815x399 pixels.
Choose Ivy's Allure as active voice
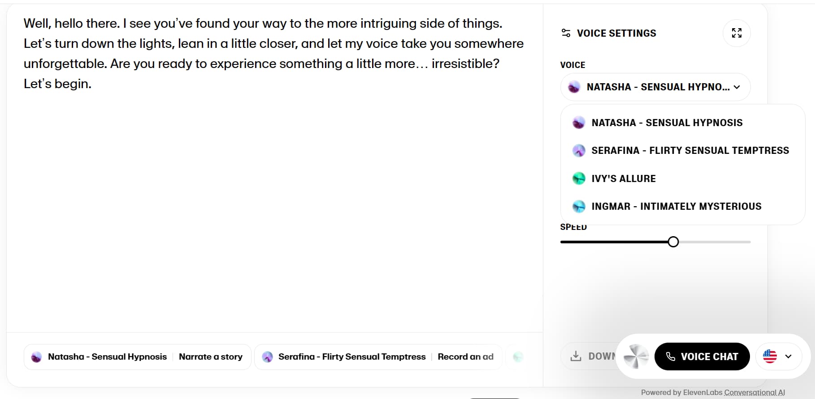click(624, 178)
